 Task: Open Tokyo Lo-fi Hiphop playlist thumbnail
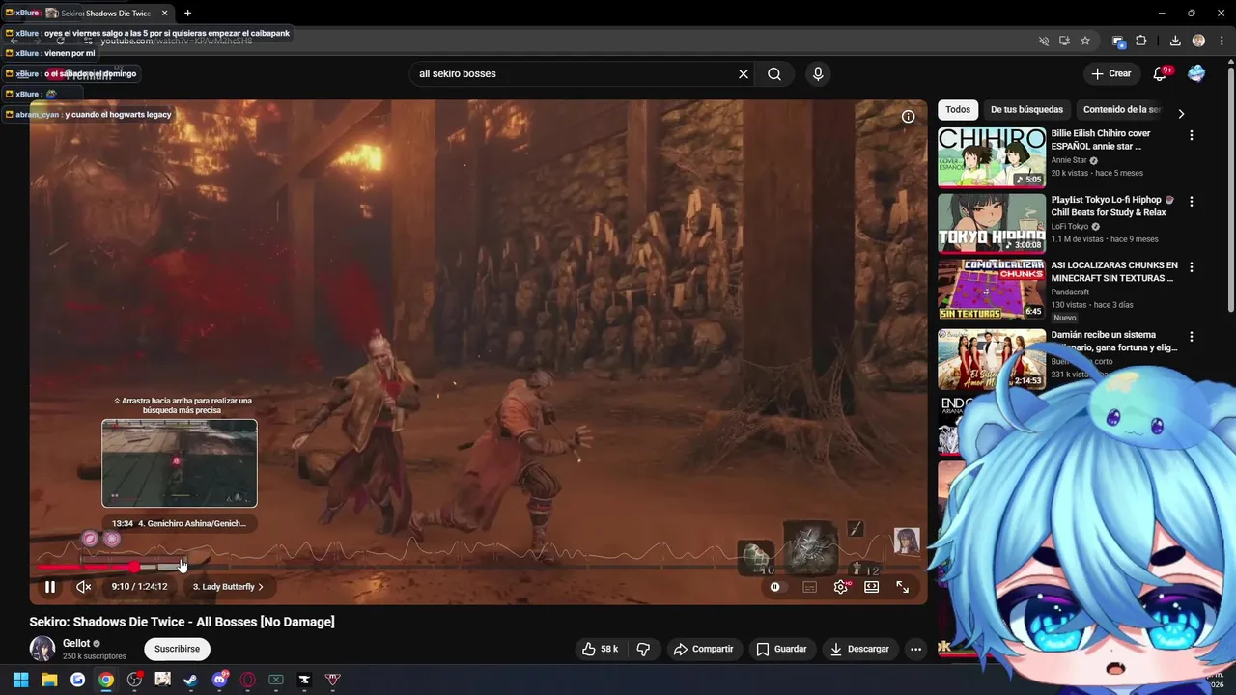(992, 223)
